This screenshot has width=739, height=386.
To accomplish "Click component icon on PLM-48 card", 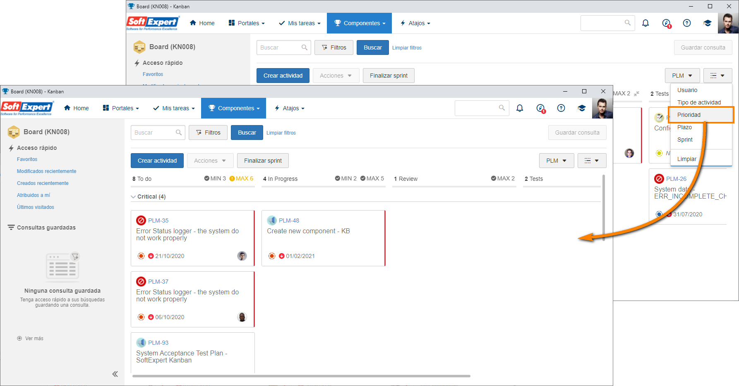I will pos(272,220).
